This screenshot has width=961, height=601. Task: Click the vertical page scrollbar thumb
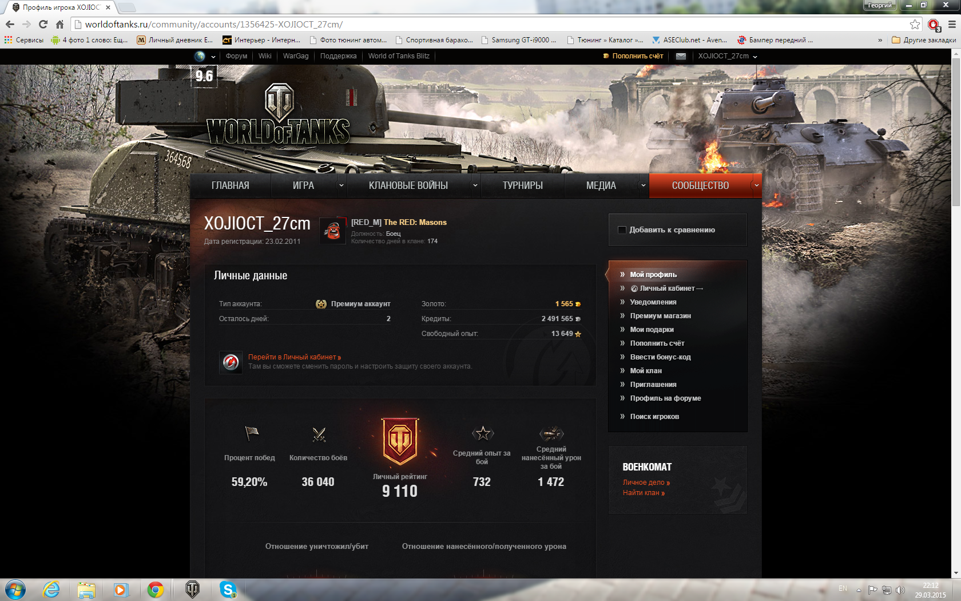[x=956, y=132]
